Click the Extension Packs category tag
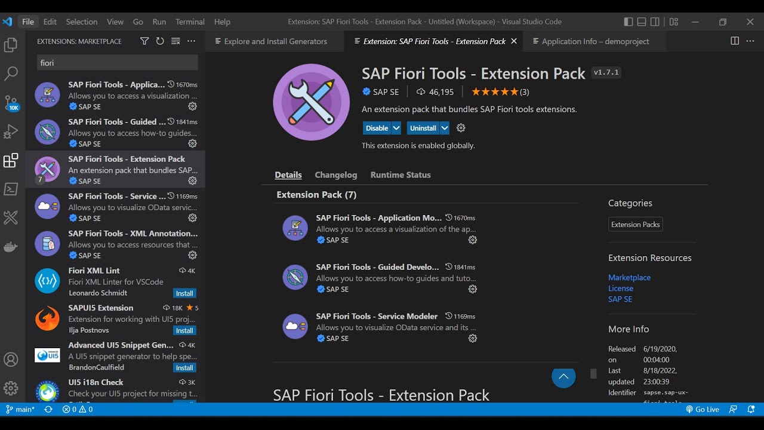This screenshot has width=764, height=430. pyautogui.click(x=636, y=225)
